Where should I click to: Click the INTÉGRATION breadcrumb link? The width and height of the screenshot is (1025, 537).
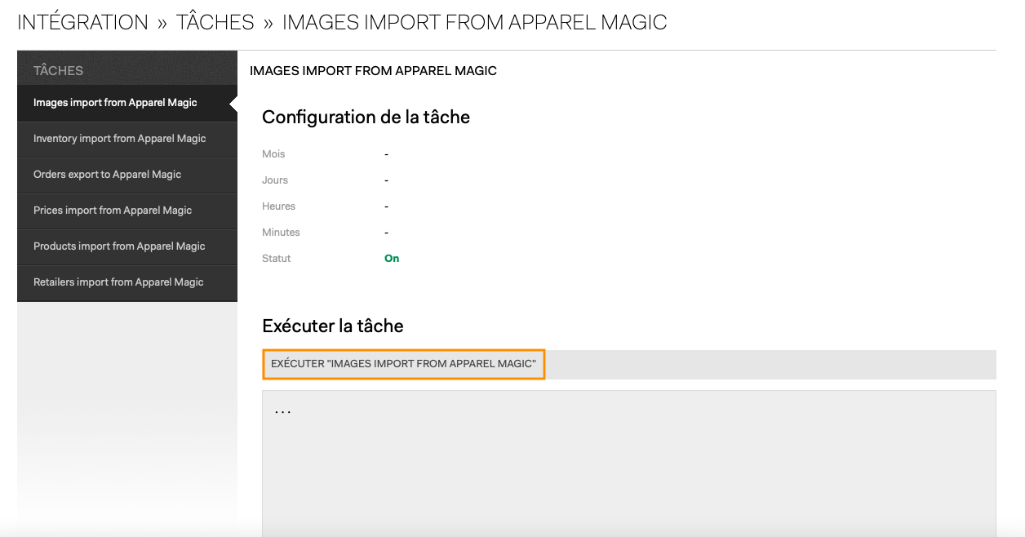tap(82, 22)
